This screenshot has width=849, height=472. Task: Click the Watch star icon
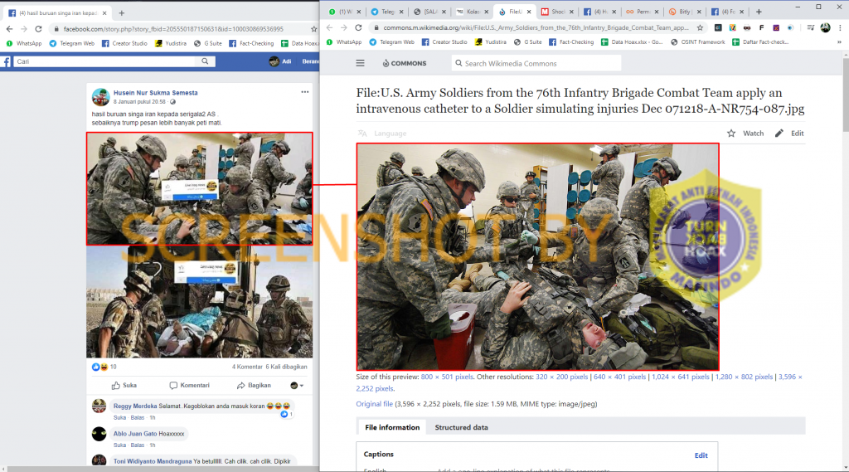[731, 134]
